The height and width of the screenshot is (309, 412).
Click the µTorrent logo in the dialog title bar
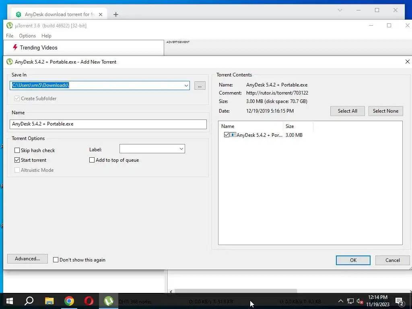coord(10,62)
